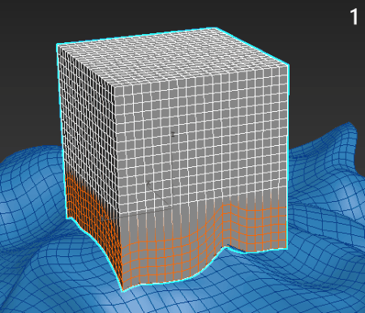Image resolution: width=365 pixels, height=313 pixels.
Task: Click the pivot gizmo origin inside the cube
Action: pyautogui.click(x=173, y=208)
